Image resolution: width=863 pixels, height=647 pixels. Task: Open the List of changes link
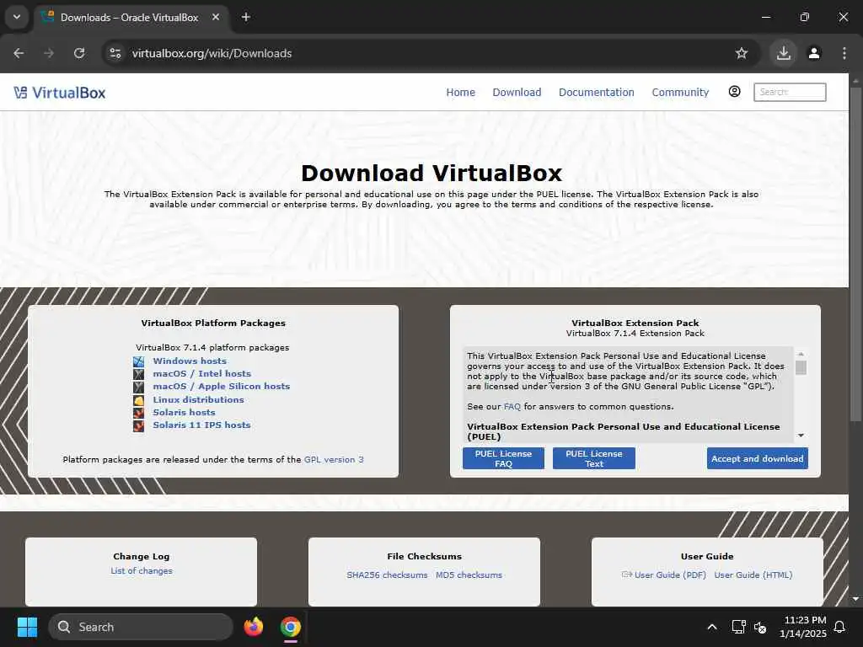coord(142,571)
